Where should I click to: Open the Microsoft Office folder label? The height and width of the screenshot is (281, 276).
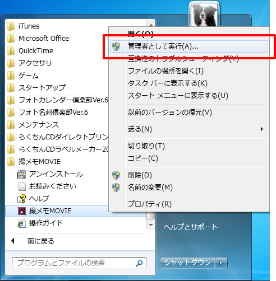[44, 39]
